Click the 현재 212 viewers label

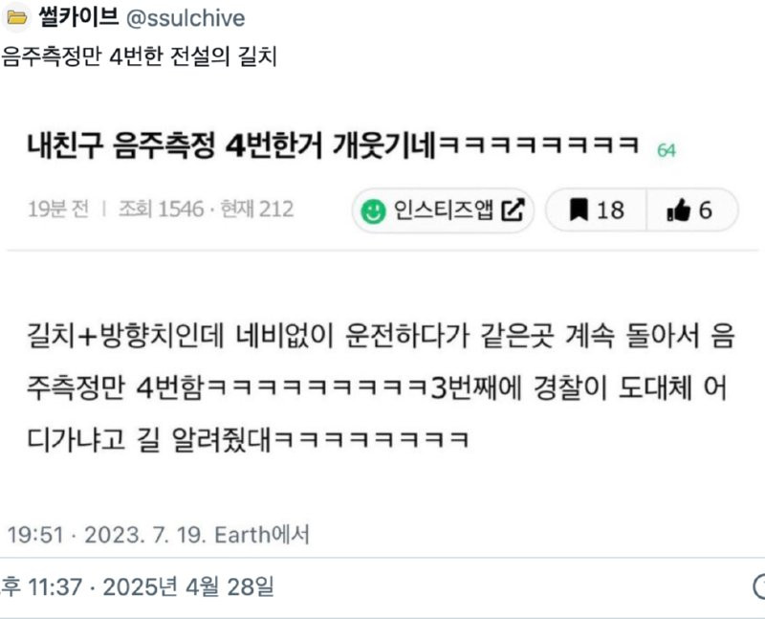[257, 210]
